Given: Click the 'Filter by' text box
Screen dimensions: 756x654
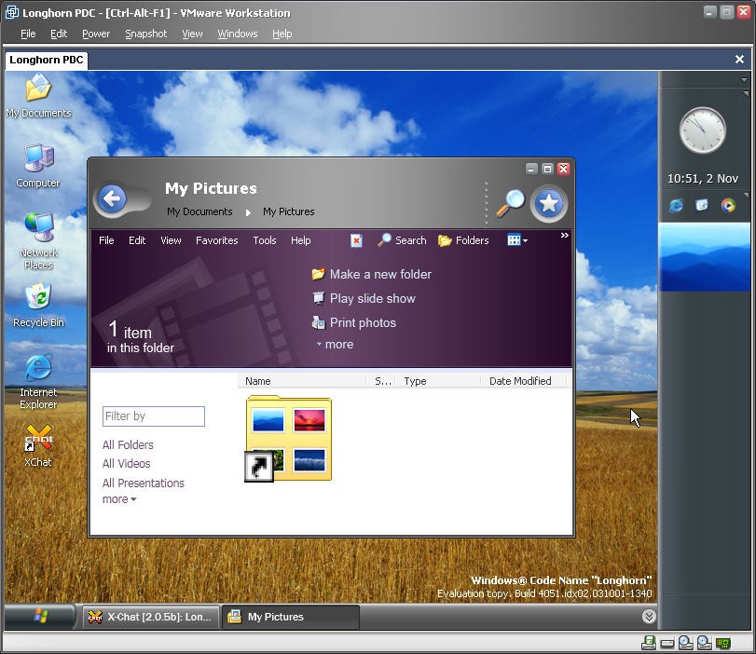Looking at the screenshot, I should coord(153,416).
